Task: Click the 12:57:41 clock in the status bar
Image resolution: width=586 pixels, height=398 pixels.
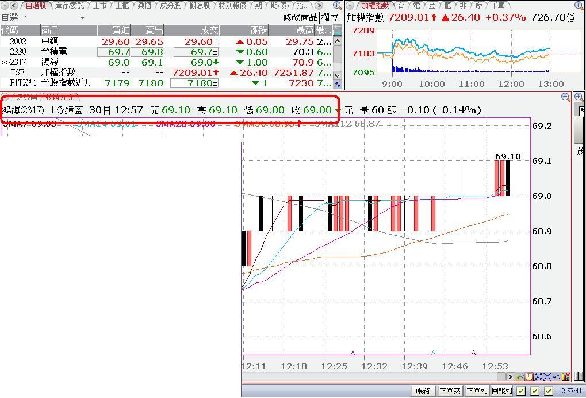Action: click(x=570, y=391)
